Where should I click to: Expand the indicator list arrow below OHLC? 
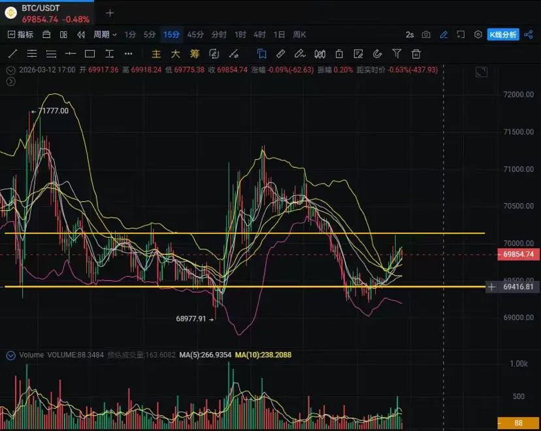point(11,82)
